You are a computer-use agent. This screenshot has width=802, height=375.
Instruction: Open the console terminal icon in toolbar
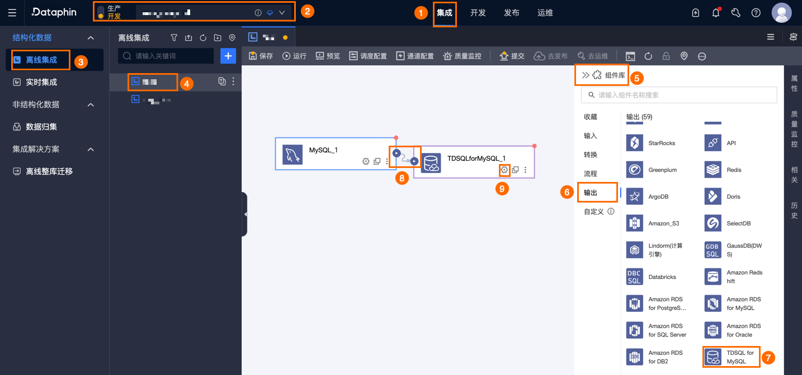coord(630,56)
